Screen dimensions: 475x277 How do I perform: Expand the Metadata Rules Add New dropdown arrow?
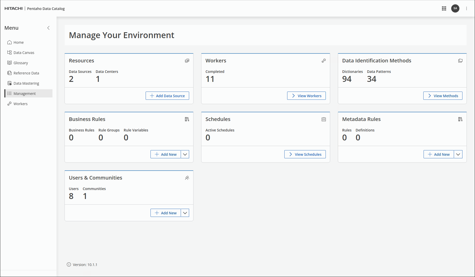(458, 154)
